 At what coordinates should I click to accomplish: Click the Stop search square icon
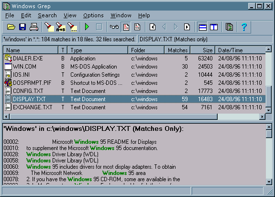(99, 27)
